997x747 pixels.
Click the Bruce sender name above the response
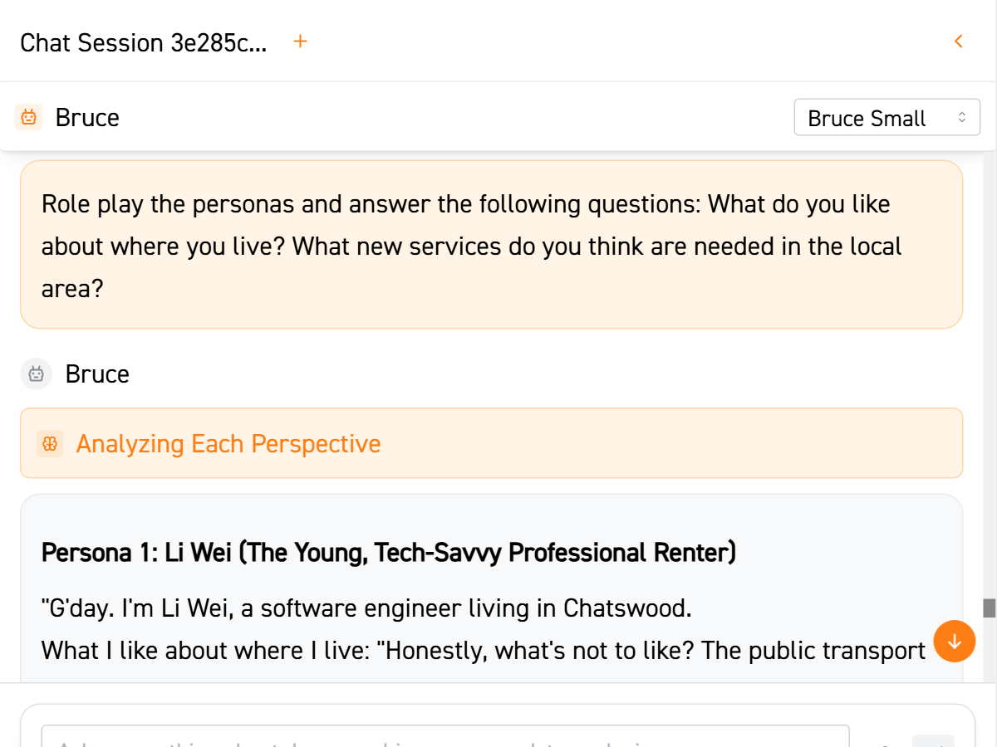click(x=97, y=374)
